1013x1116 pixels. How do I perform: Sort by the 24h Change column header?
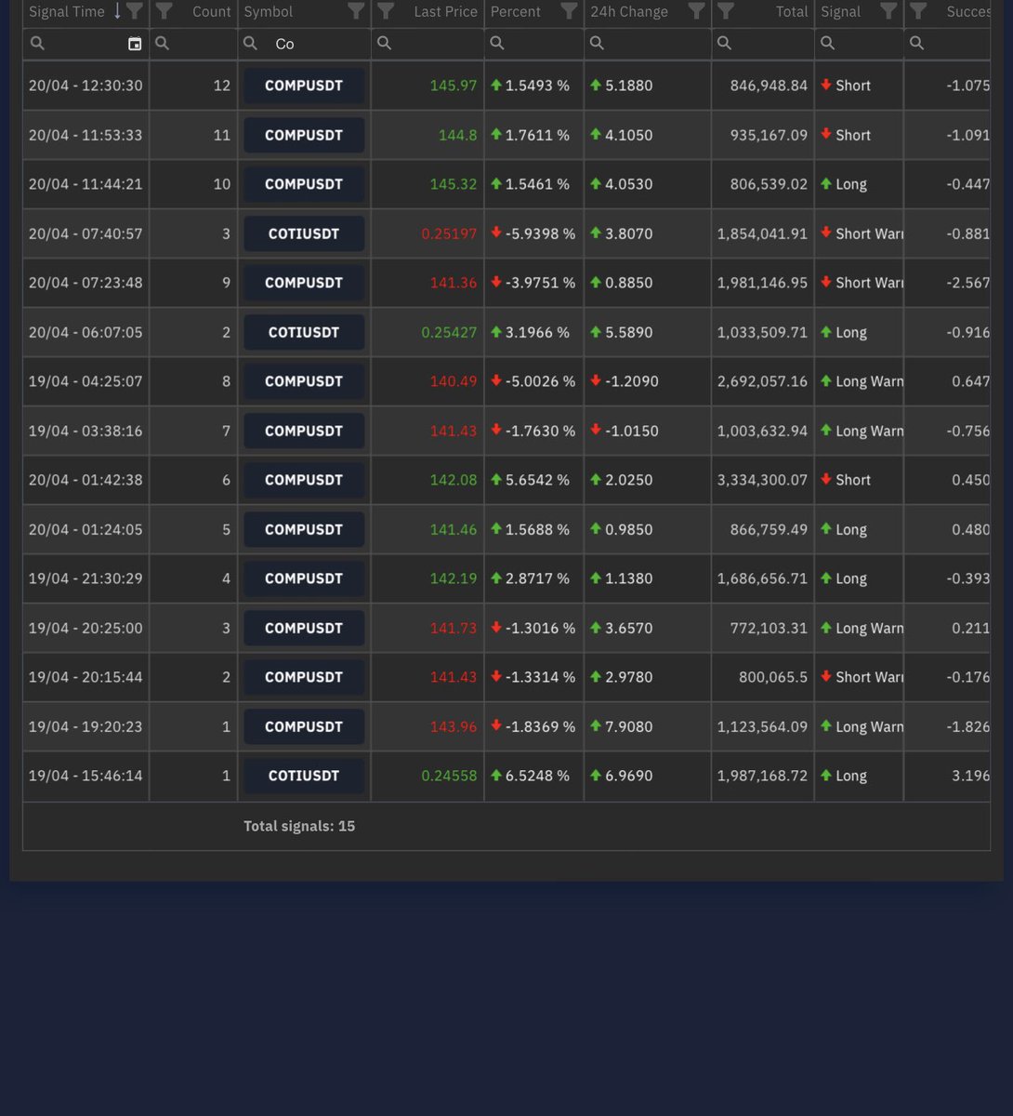tap(629, 11)
